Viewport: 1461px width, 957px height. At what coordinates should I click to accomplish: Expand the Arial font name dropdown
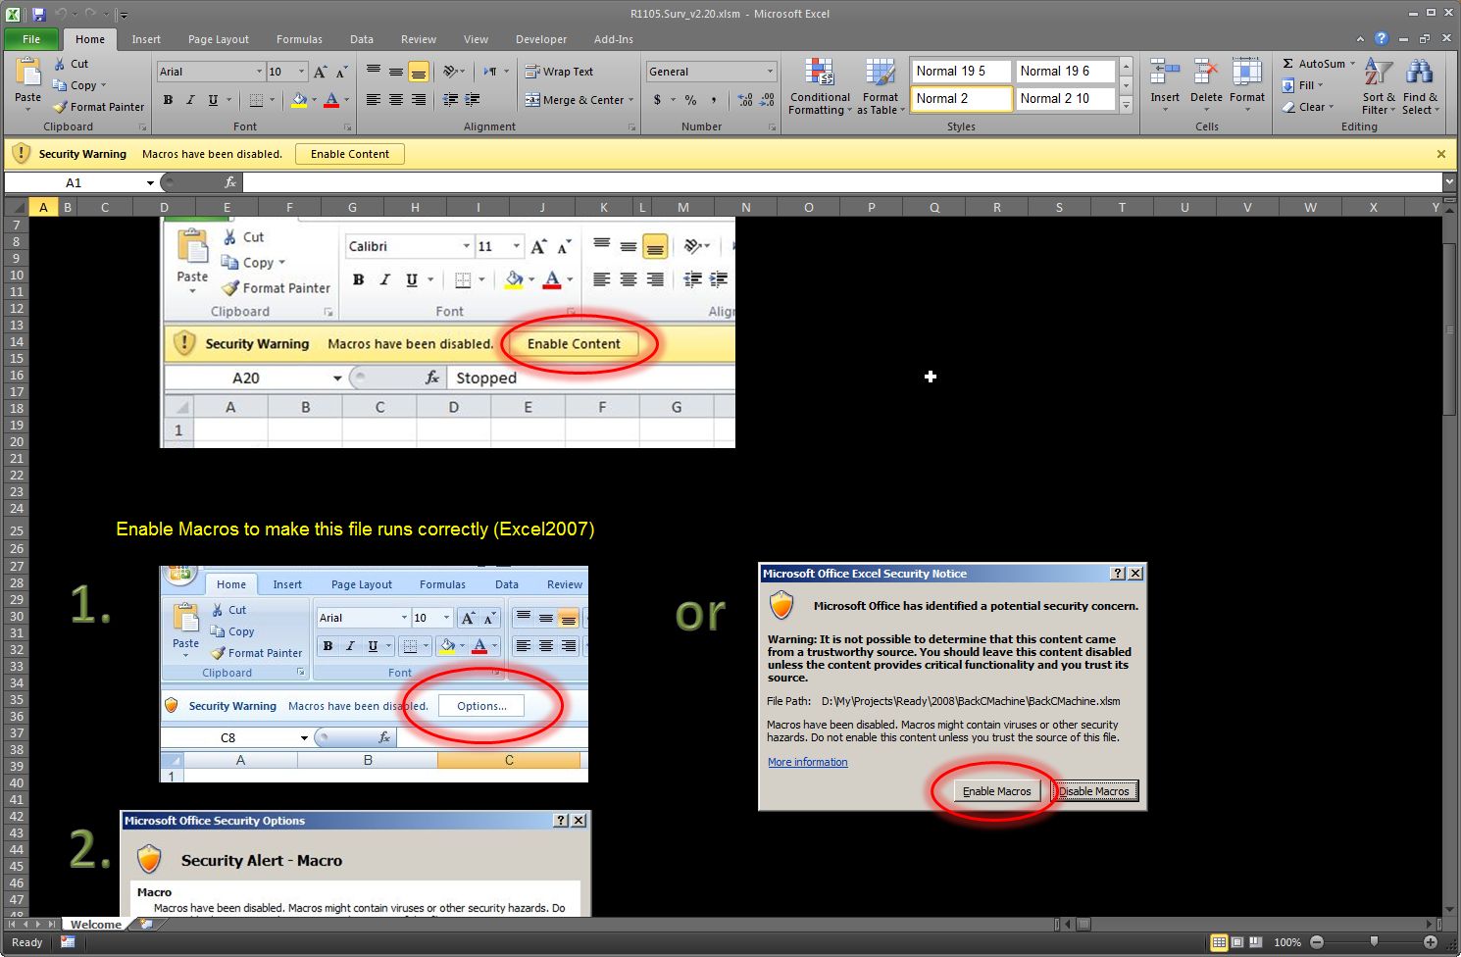(259, 72)
